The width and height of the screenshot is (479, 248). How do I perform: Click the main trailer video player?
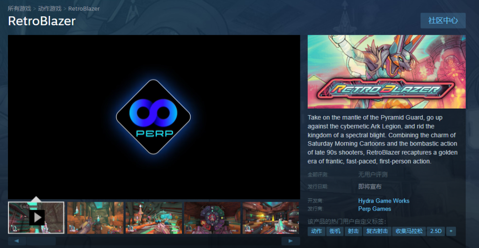point(154,117)
